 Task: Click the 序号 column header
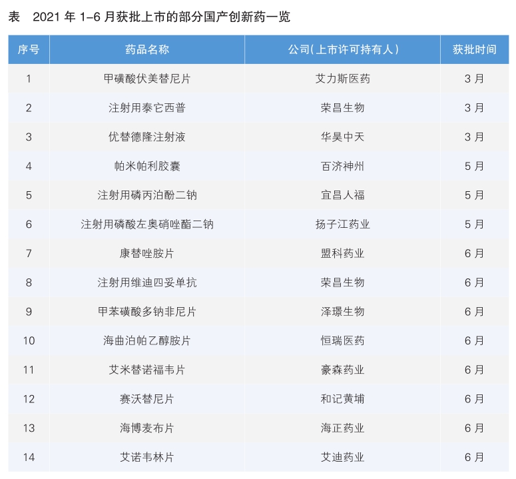pyautogui.click(x=29, y=50)
